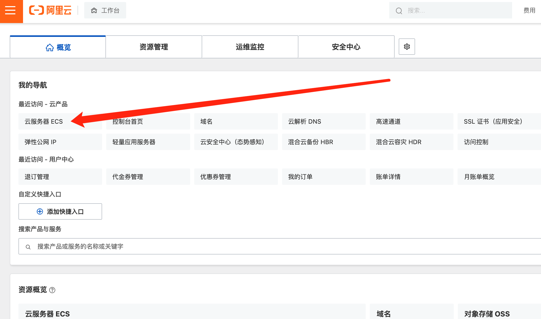Switch to the 资源管理 tab
541x319 pixels.
click(154, 47)
